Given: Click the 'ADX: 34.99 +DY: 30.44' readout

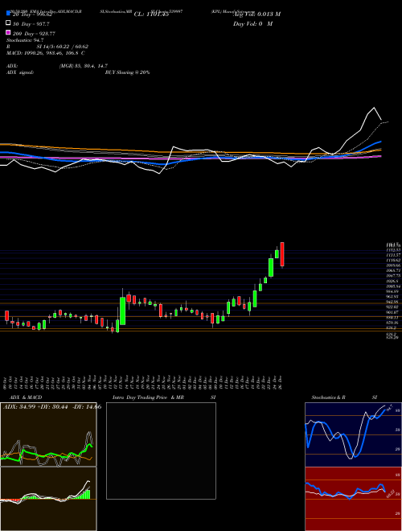Looking at the screenshot, I should point(36,407).
